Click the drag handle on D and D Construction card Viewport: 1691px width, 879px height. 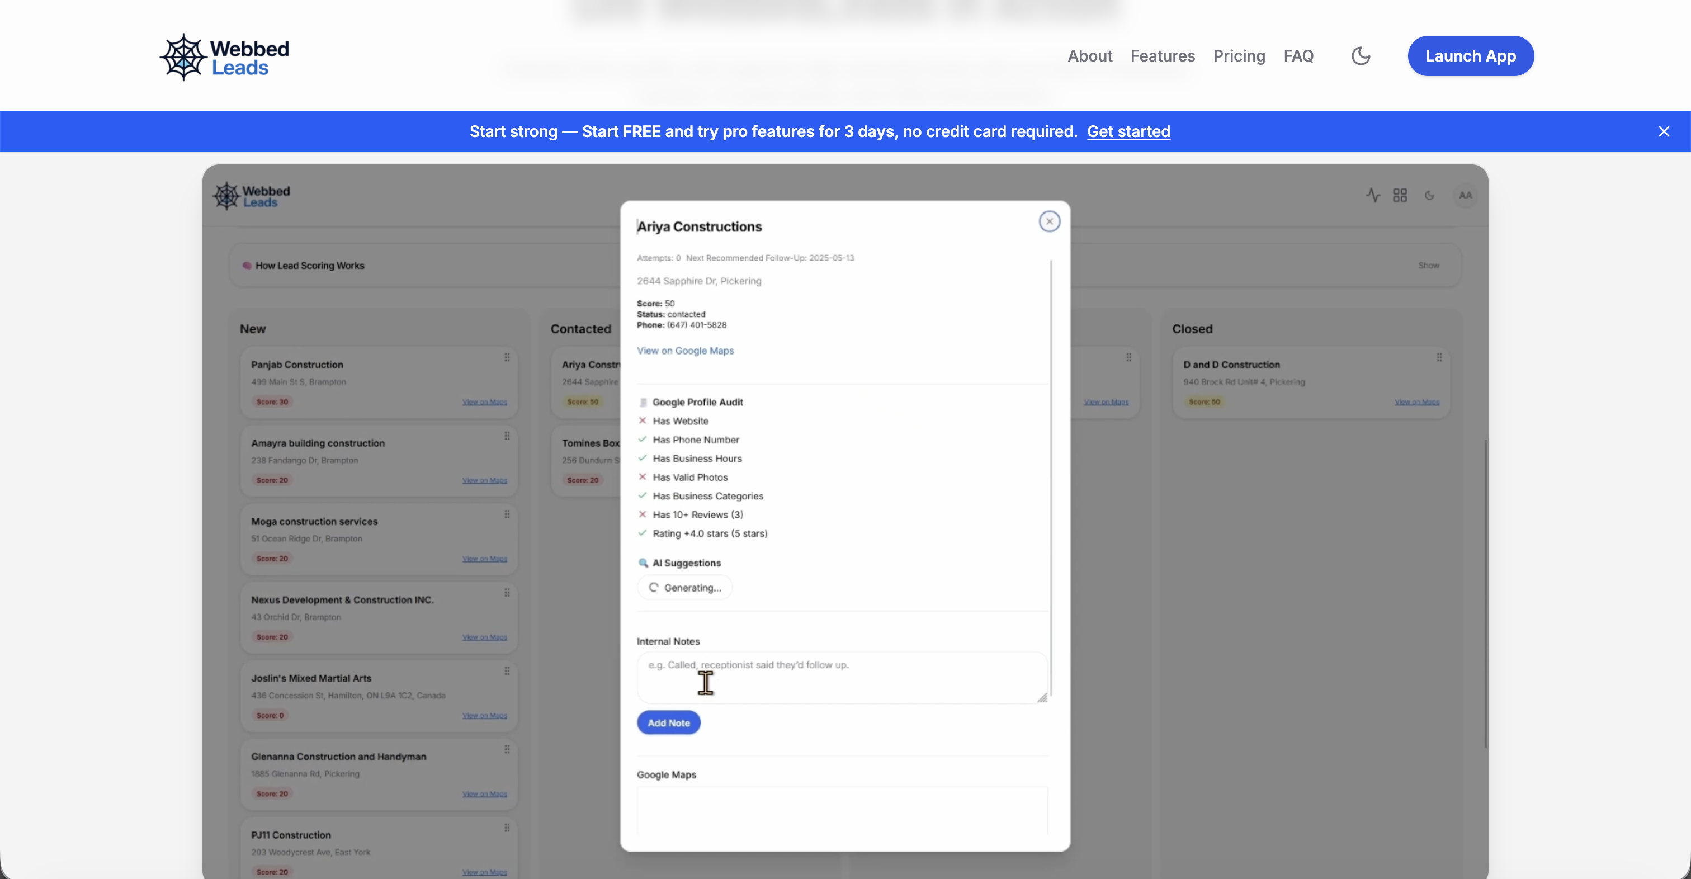[1439, 357]
